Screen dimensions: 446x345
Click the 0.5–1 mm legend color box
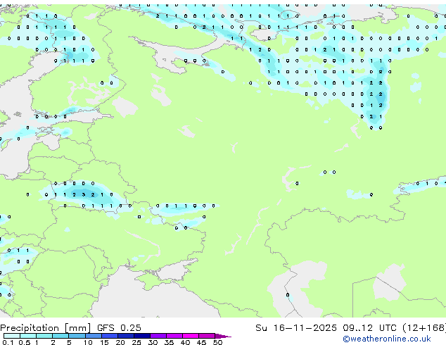(x=28, y=336)
